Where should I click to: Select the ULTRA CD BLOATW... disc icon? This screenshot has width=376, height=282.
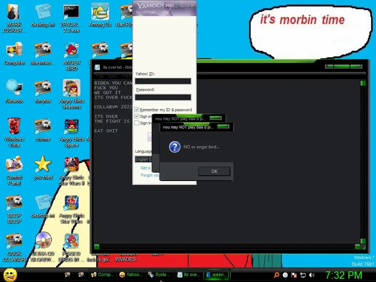(43, 247)
